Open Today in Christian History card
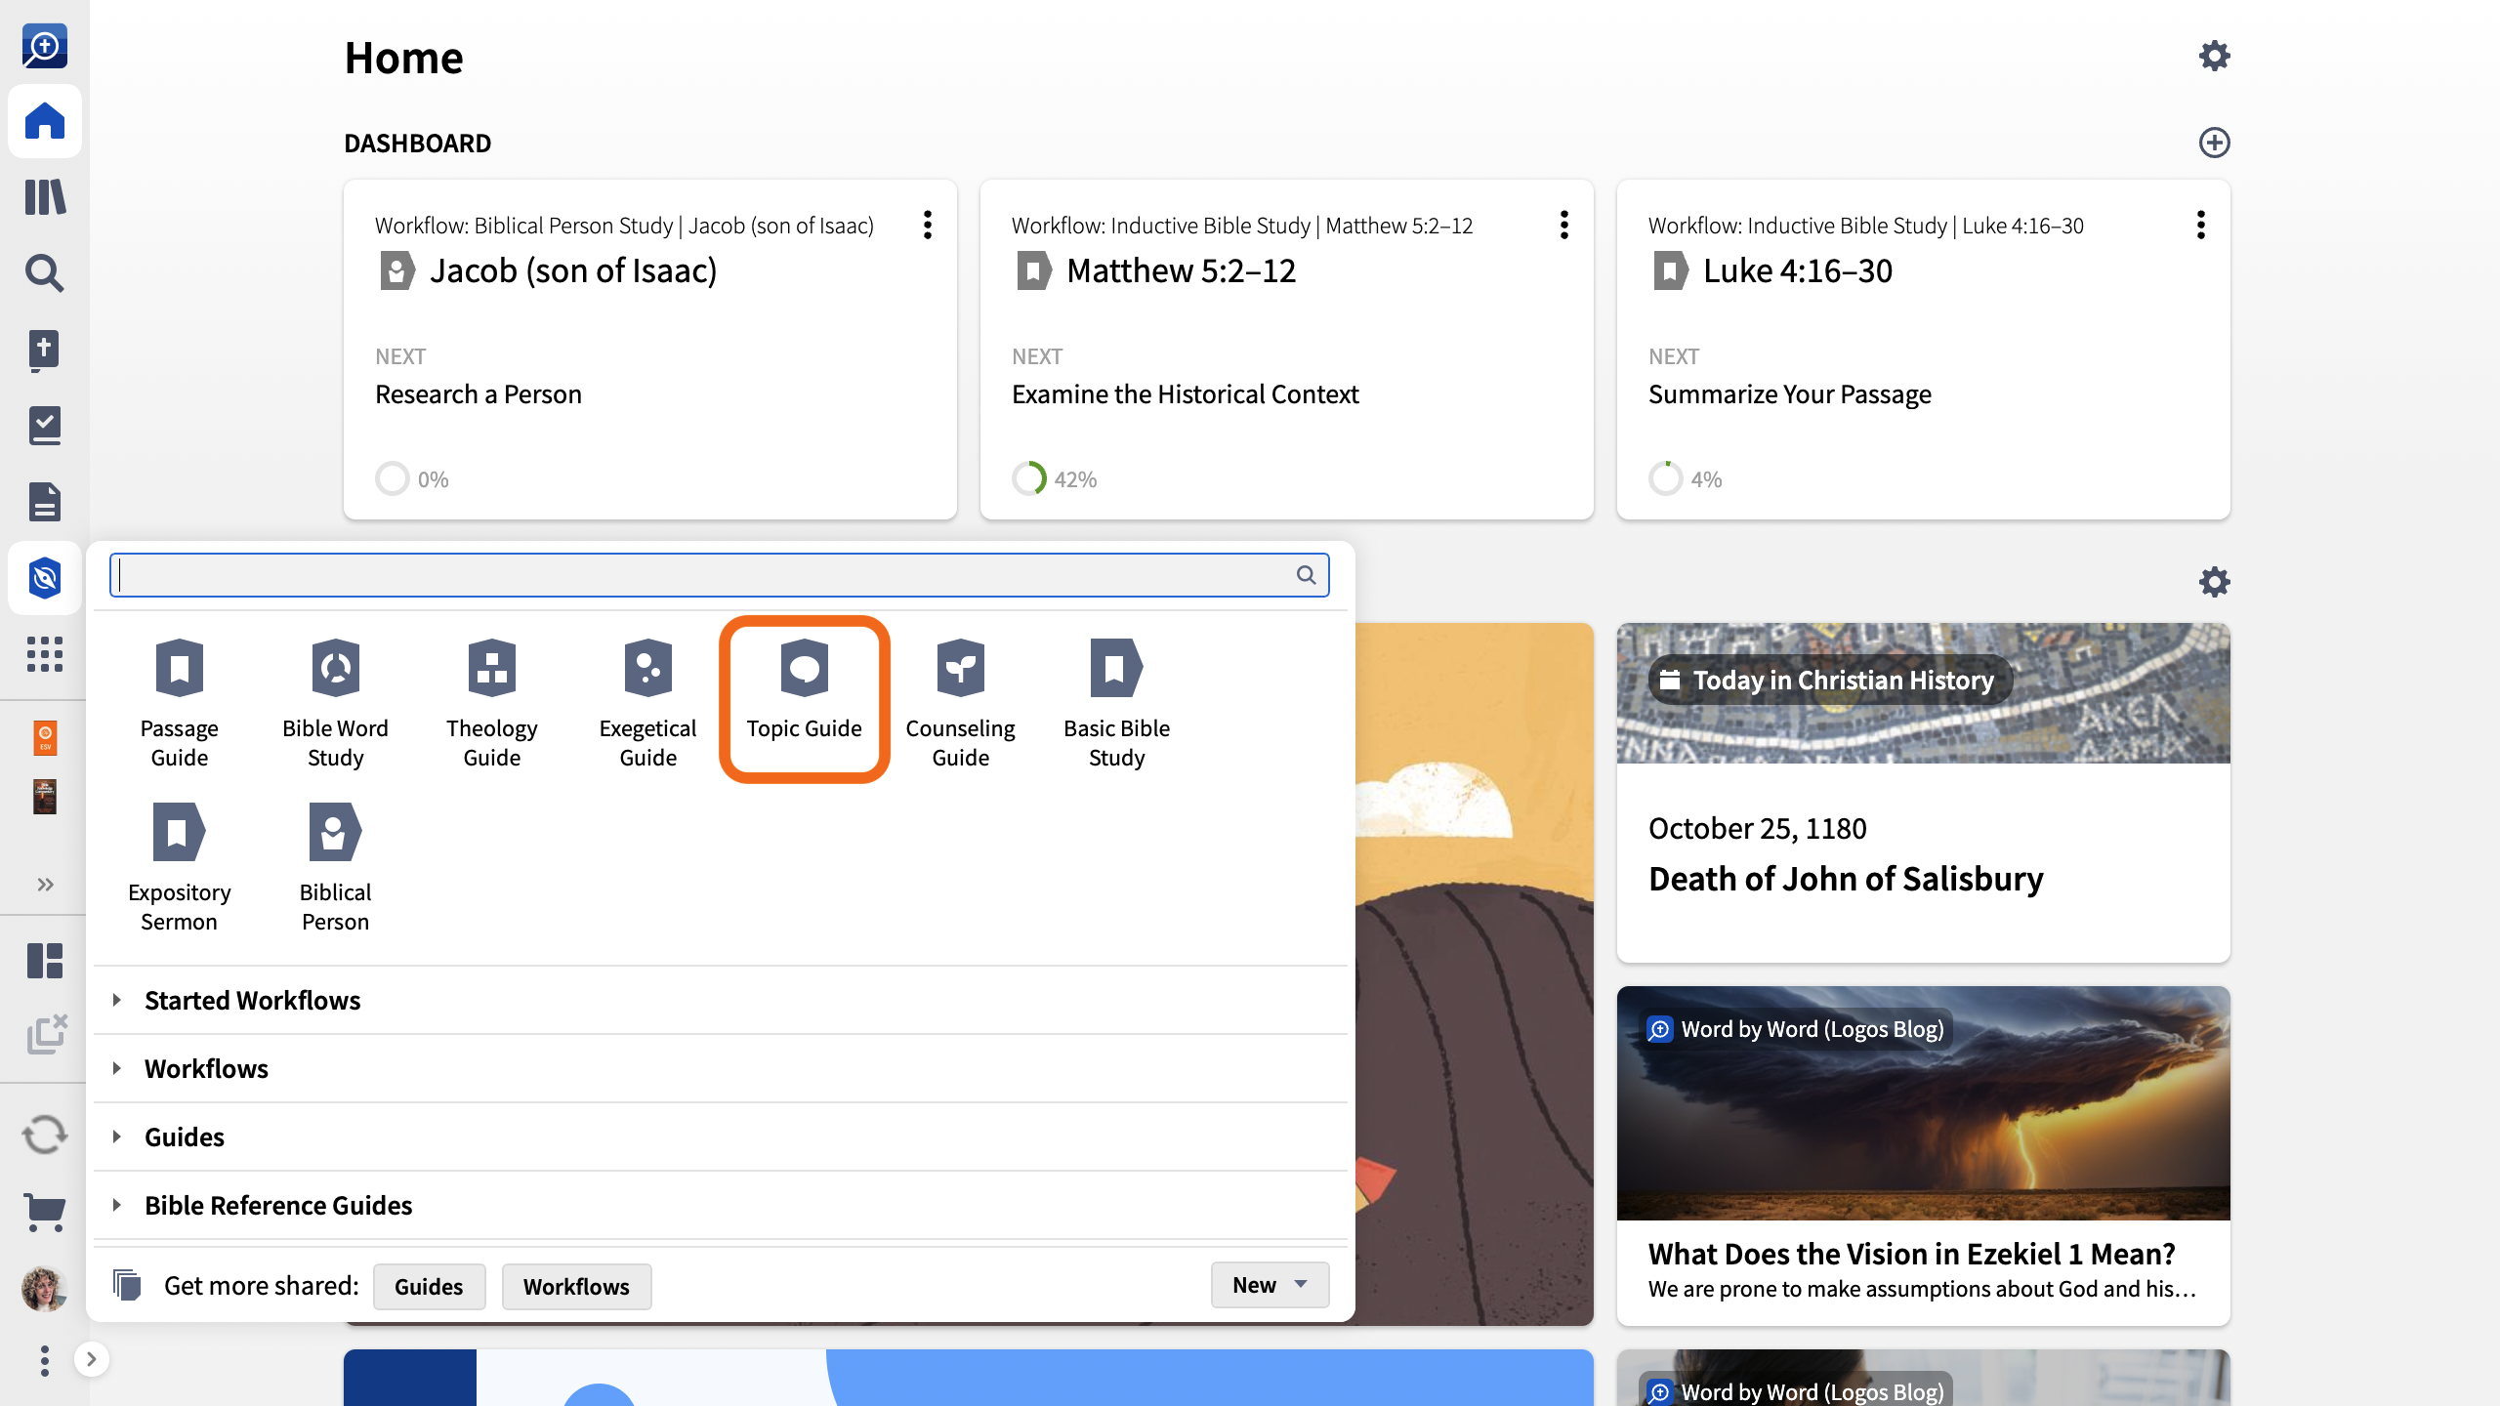Viewport: 2500px width, 1406px height. [x=1924, y=793]
